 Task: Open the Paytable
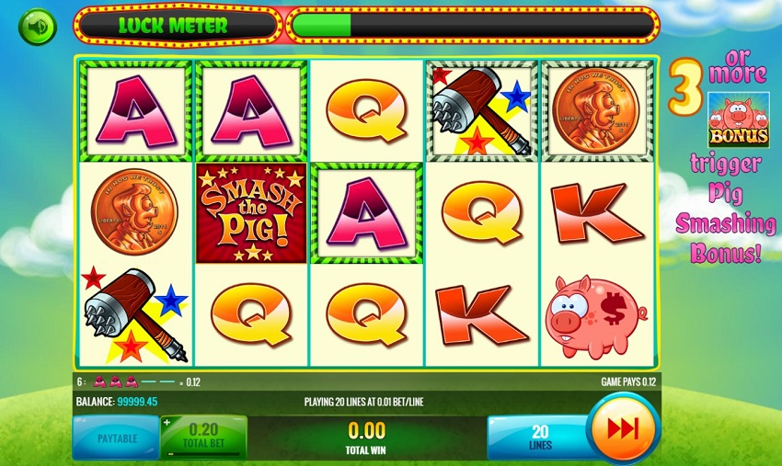click(117, 438)
